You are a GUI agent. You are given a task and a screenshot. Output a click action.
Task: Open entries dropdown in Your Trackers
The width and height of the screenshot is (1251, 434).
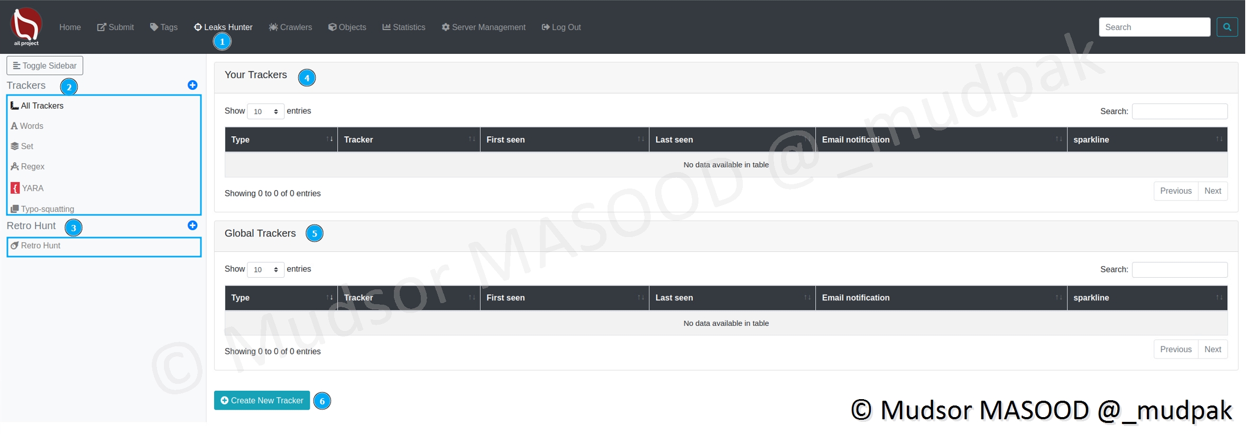[265, 111]
